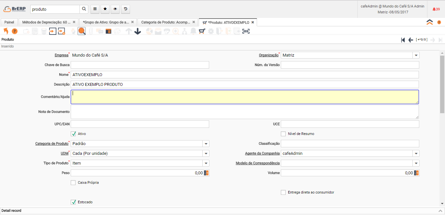Switch to the Painel tab
Image resolution: width=445 pixels, height=215 pixels.
[x=9, y=22]
